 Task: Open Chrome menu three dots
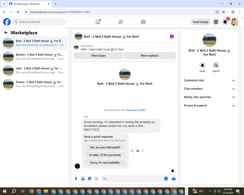pyautogui.click(x=240, y=12)
